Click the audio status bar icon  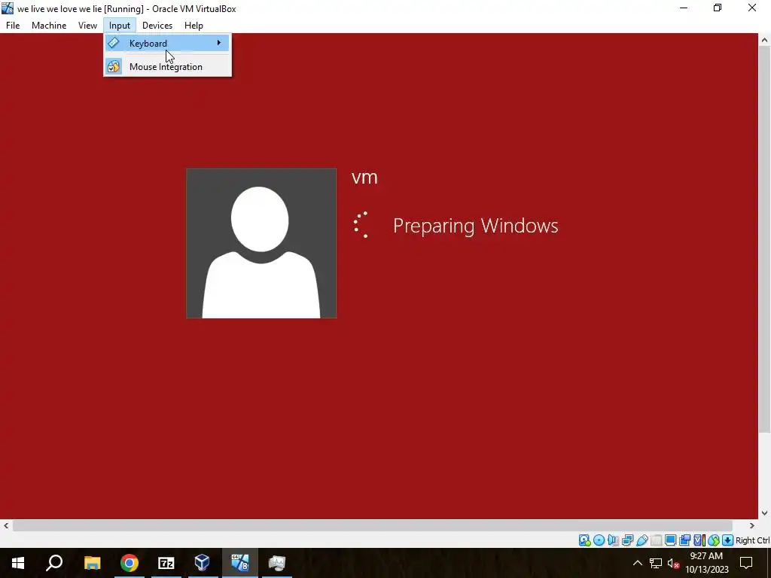(613, 540)
